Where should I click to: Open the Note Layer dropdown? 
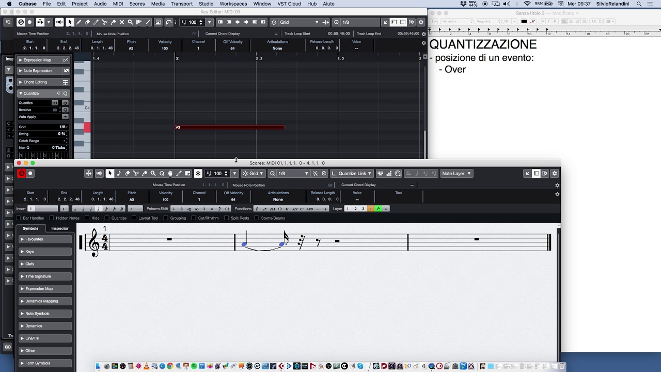point(457,174)
